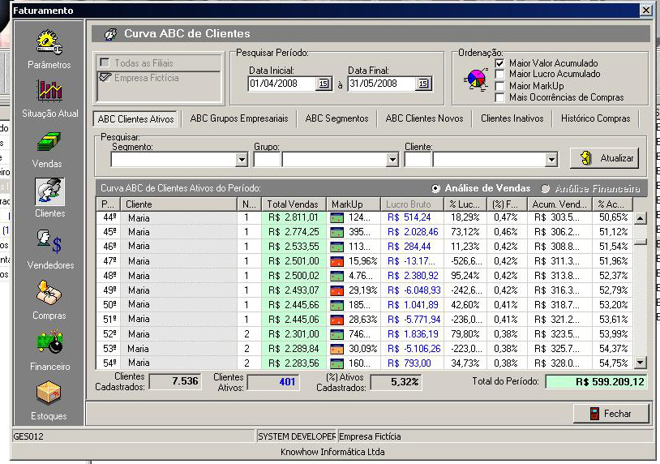Open the Clientes Inativos tab
Image resolution: width=660 pixels, height=464 pixels.
(x=512, y=118)
